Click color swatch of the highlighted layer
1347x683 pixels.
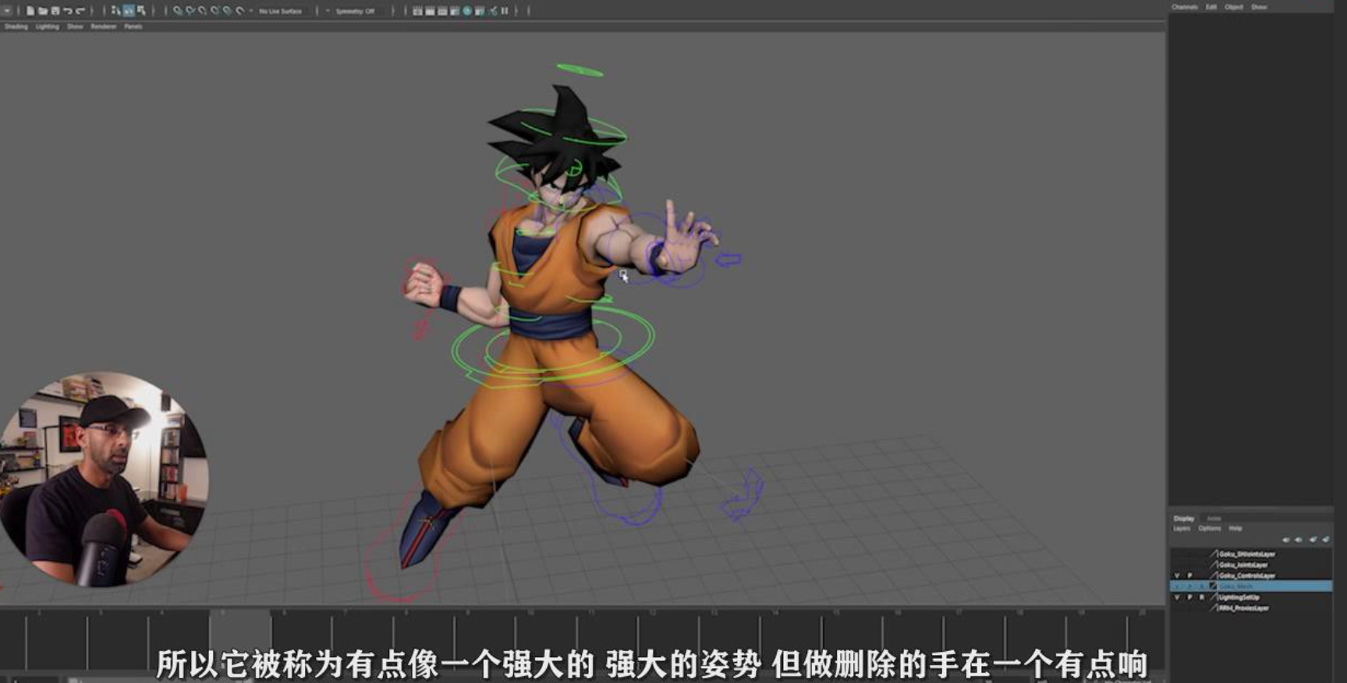coord(1214,586)
